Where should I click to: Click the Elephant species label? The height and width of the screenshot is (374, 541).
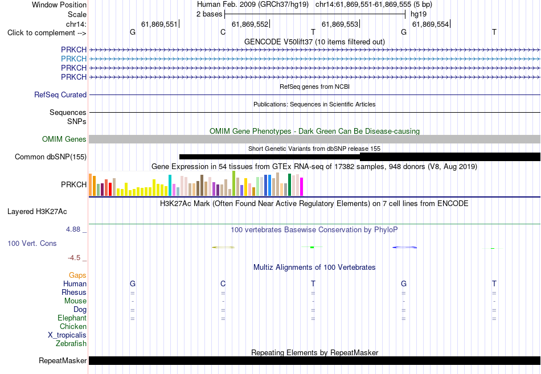pyautogui.click(x=72, y=318)
